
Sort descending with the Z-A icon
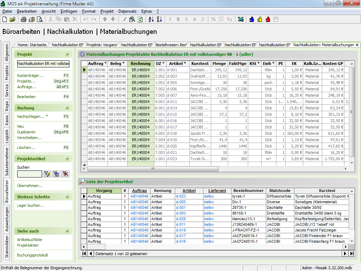[159, 19]
